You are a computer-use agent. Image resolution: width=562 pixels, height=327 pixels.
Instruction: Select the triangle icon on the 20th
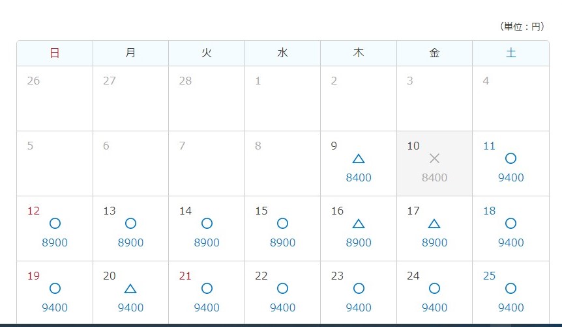pyautogui.click(x=130, y=289)
